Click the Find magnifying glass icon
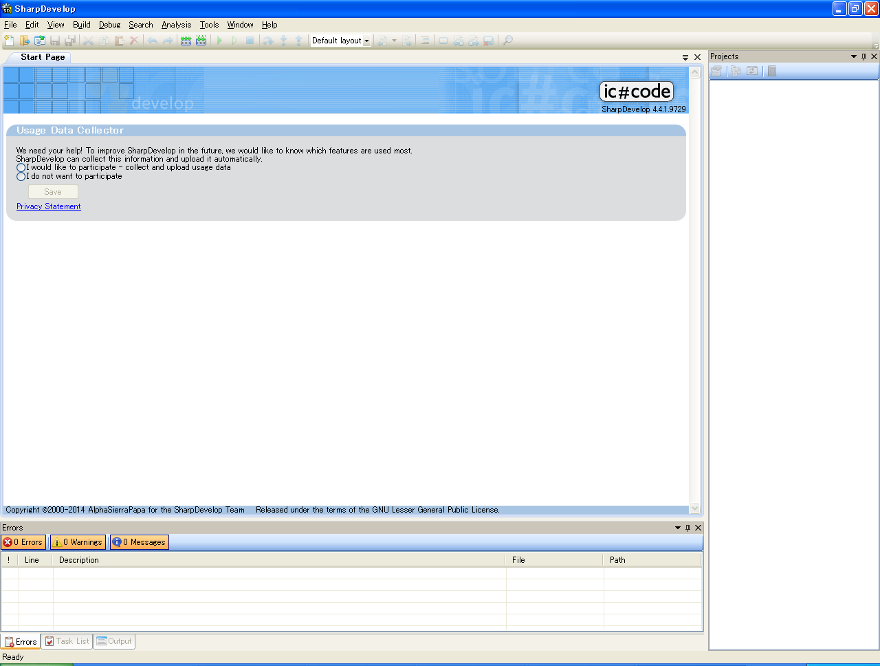 pos(507,41)
